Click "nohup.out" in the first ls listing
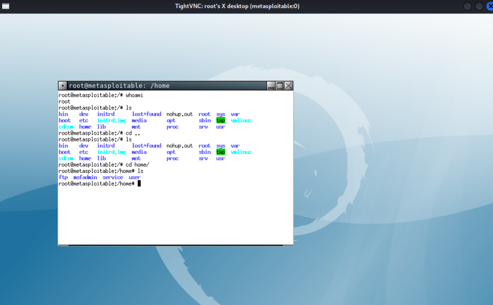 (180, 114)
